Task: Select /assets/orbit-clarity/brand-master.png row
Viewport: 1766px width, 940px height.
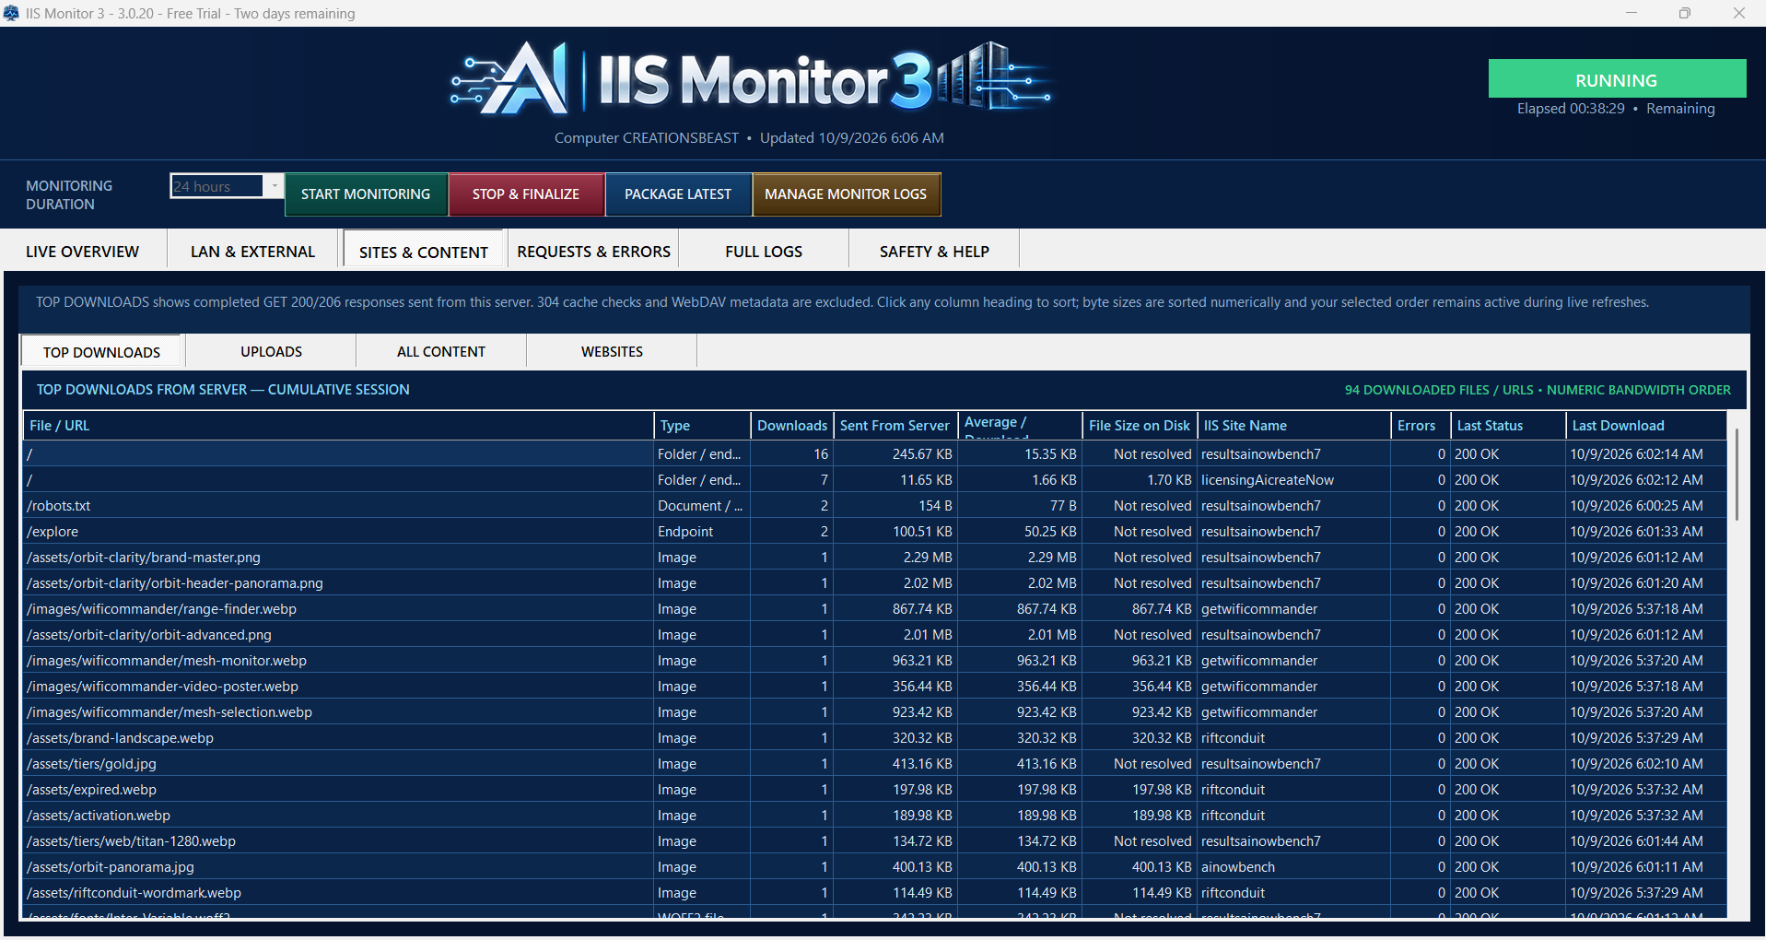Action: coord(874,558)
